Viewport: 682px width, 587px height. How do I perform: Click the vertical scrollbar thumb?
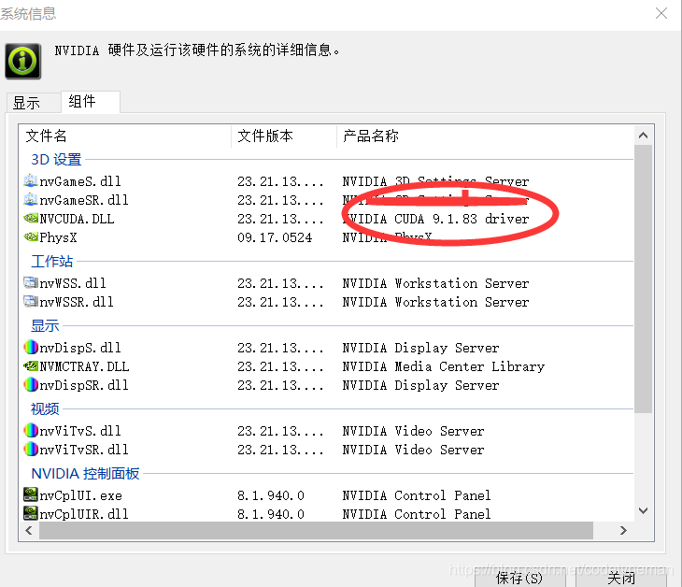click(644, 279)
